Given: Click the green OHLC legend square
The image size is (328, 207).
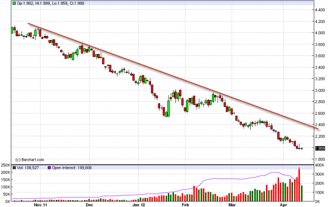Looking at the screenshot, I should pyautogui.click(x=14, y=4).
